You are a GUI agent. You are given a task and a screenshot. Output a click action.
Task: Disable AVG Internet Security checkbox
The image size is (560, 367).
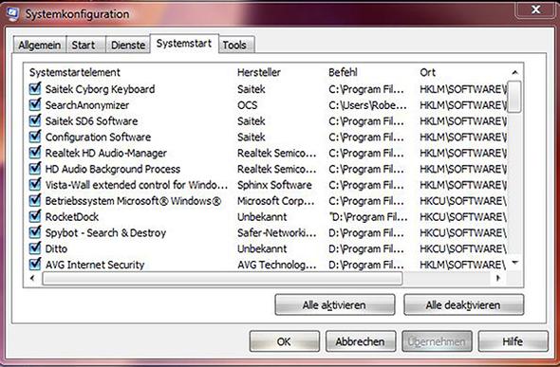pos(34,265)
